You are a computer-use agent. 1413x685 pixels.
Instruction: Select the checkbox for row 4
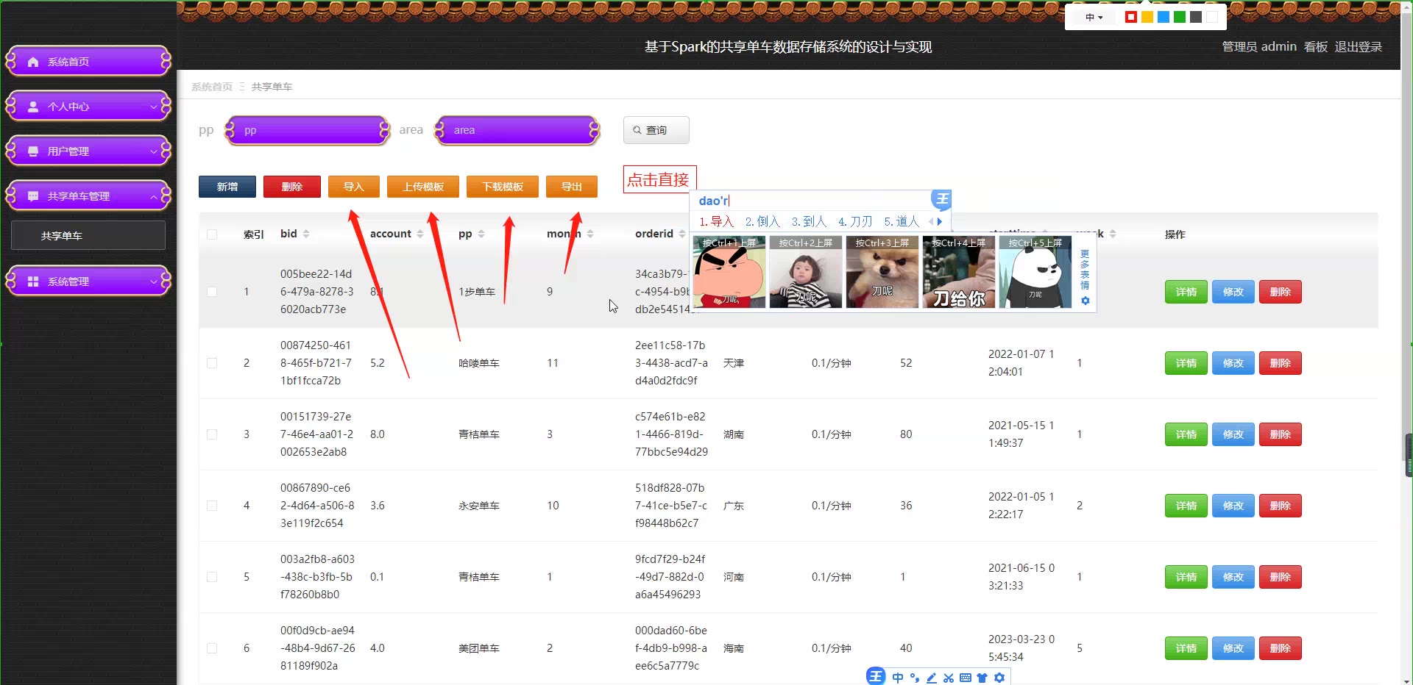click(212, 506)
